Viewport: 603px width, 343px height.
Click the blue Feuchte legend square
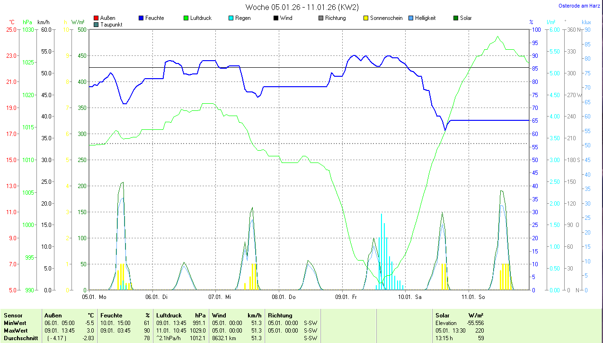pyautogui.click(x=141, y=18)
